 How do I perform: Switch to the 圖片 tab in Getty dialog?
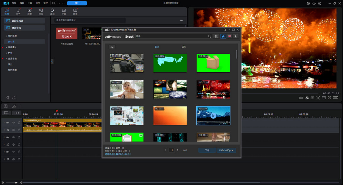coord(184,47)
